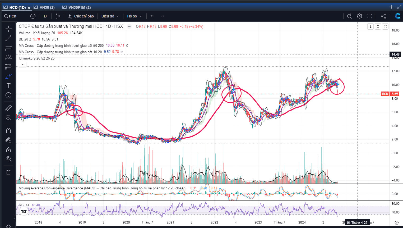Collapse left drawing toolbar arrow
The image size is (403, 228).
click(15, 219)
